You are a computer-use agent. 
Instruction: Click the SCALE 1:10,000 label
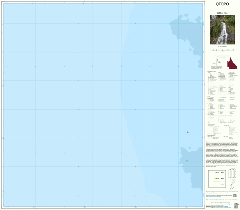222,47
